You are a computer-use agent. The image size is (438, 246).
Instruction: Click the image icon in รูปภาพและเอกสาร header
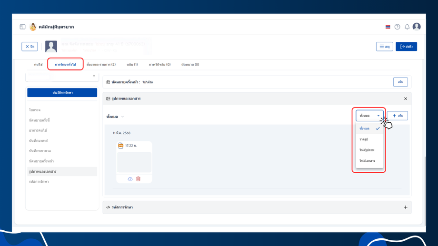(x=108, y=98)
